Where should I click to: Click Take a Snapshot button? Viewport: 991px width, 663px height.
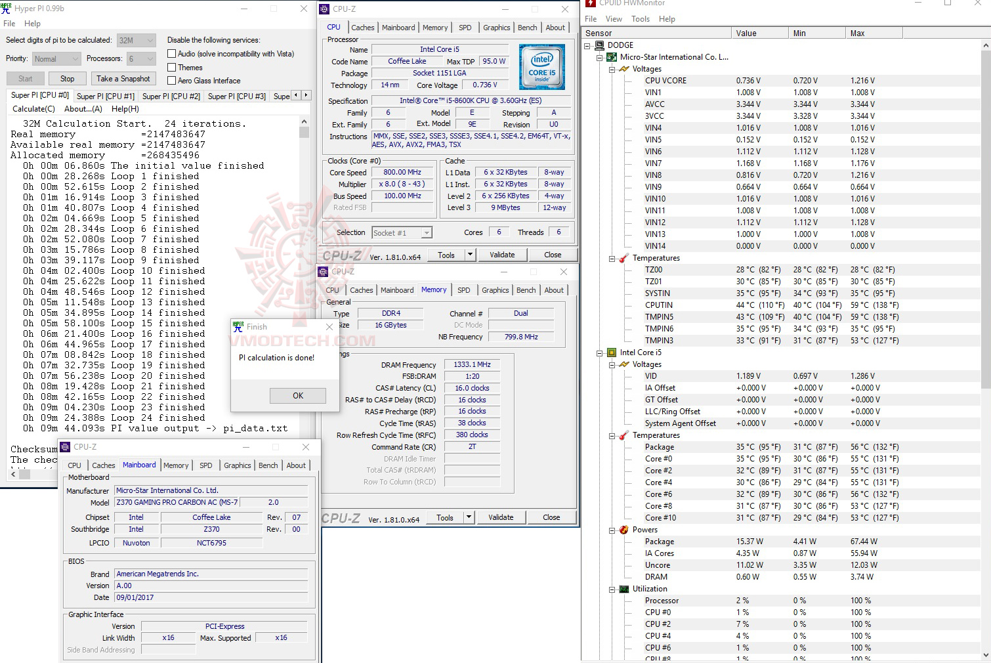coord(123,78)
